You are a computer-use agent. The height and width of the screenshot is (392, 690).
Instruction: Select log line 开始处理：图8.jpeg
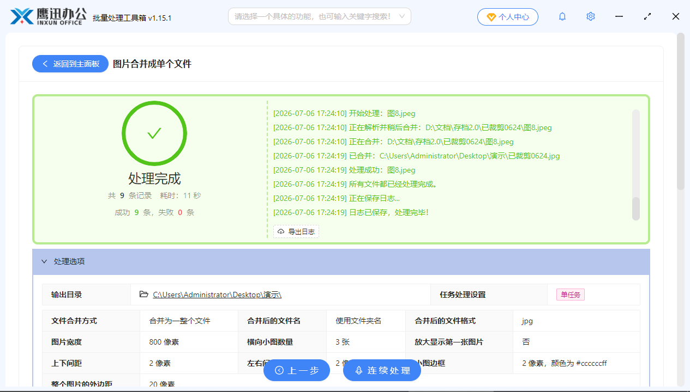(344, 114)
